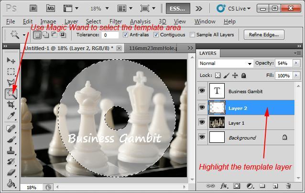Hide Layer 1 with its eye icon
Viewport: 305px width, 193px height.
tap(202, 122)
